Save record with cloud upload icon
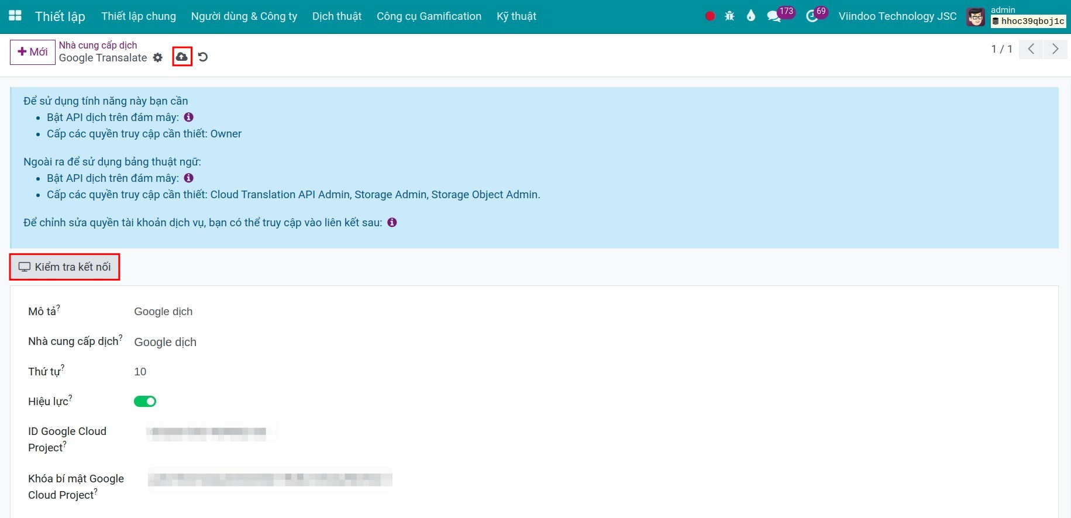Screen dimensions: 1071x518 coord(182,57)
